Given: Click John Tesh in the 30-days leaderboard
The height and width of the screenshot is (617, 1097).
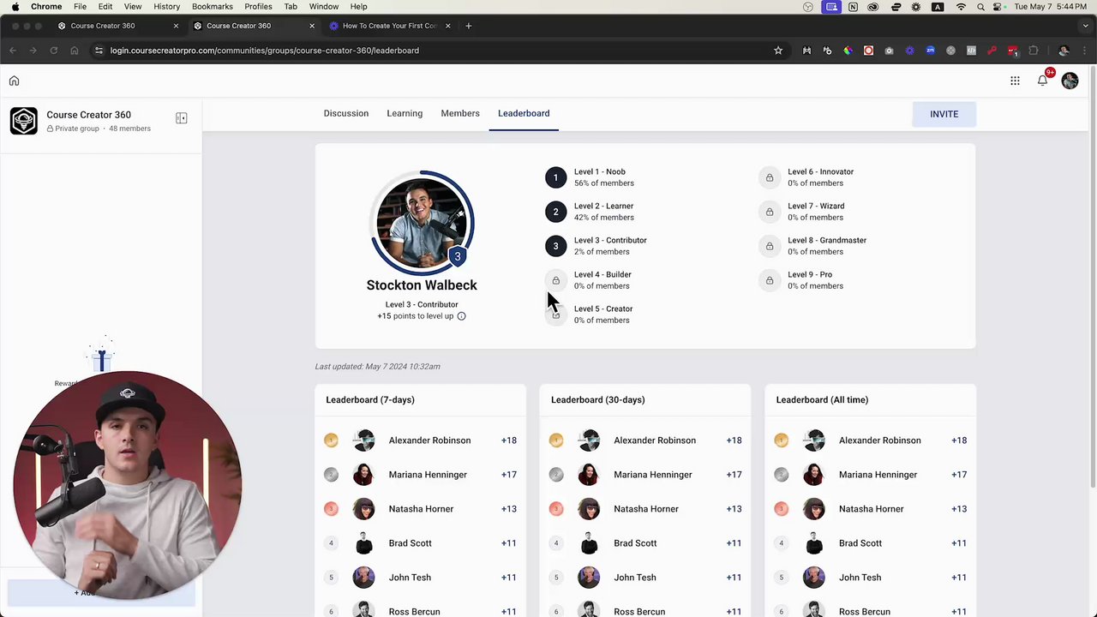Looking at the screenshot, I should point(635,578).
